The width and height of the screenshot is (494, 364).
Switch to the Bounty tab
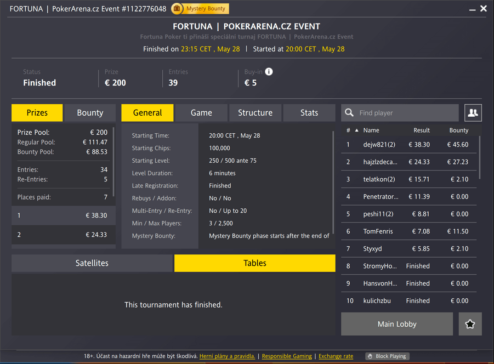[90, 113]
